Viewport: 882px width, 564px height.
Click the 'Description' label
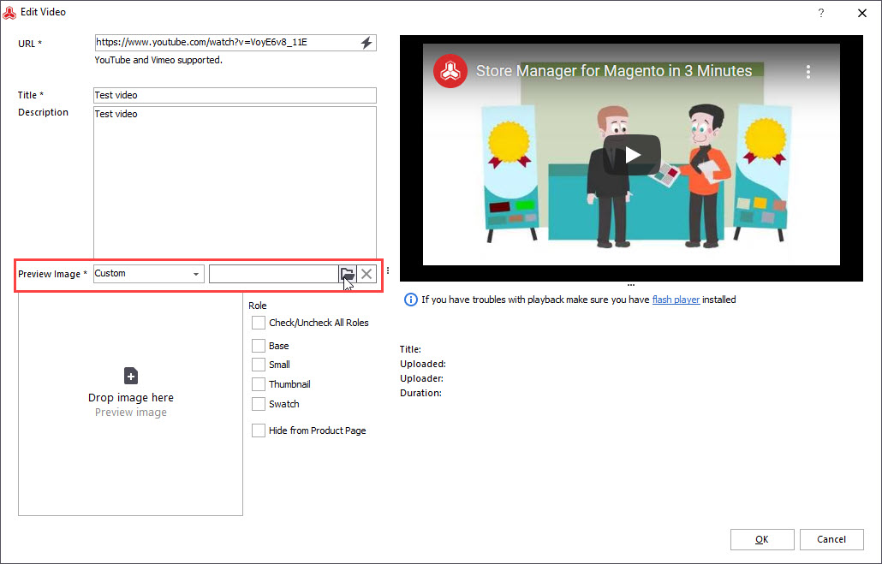(x=44, y=112)
